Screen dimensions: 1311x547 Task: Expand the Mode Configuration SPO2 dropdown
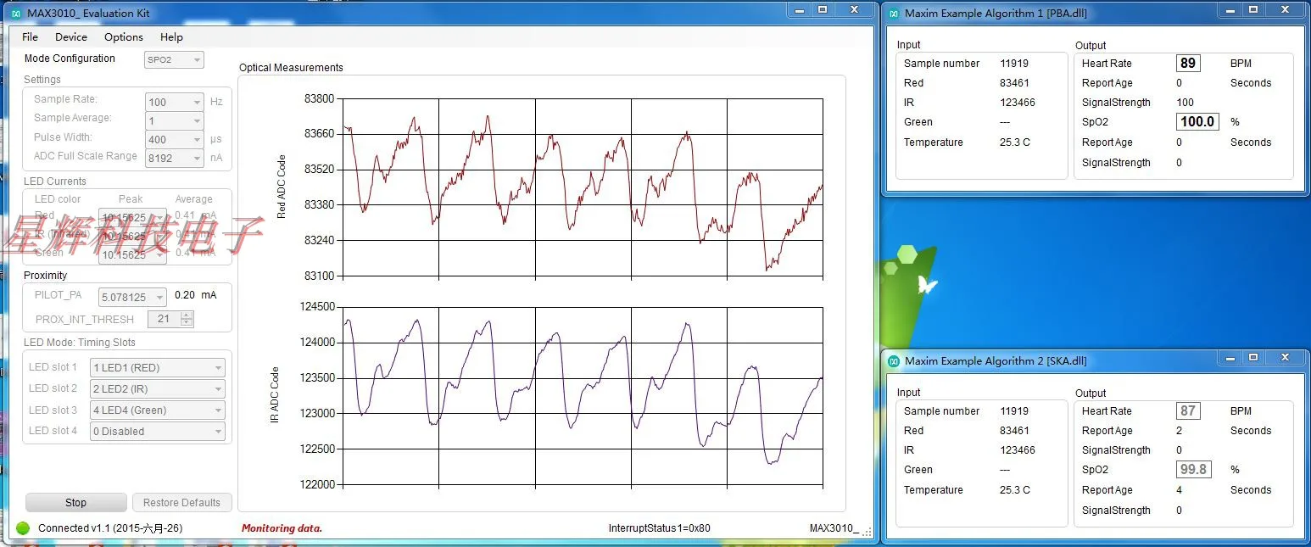(x=174, y=59)
